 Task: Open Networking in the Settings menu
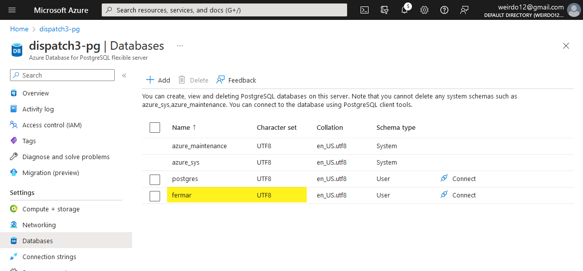pyautogui.click(x=39, y=225)
